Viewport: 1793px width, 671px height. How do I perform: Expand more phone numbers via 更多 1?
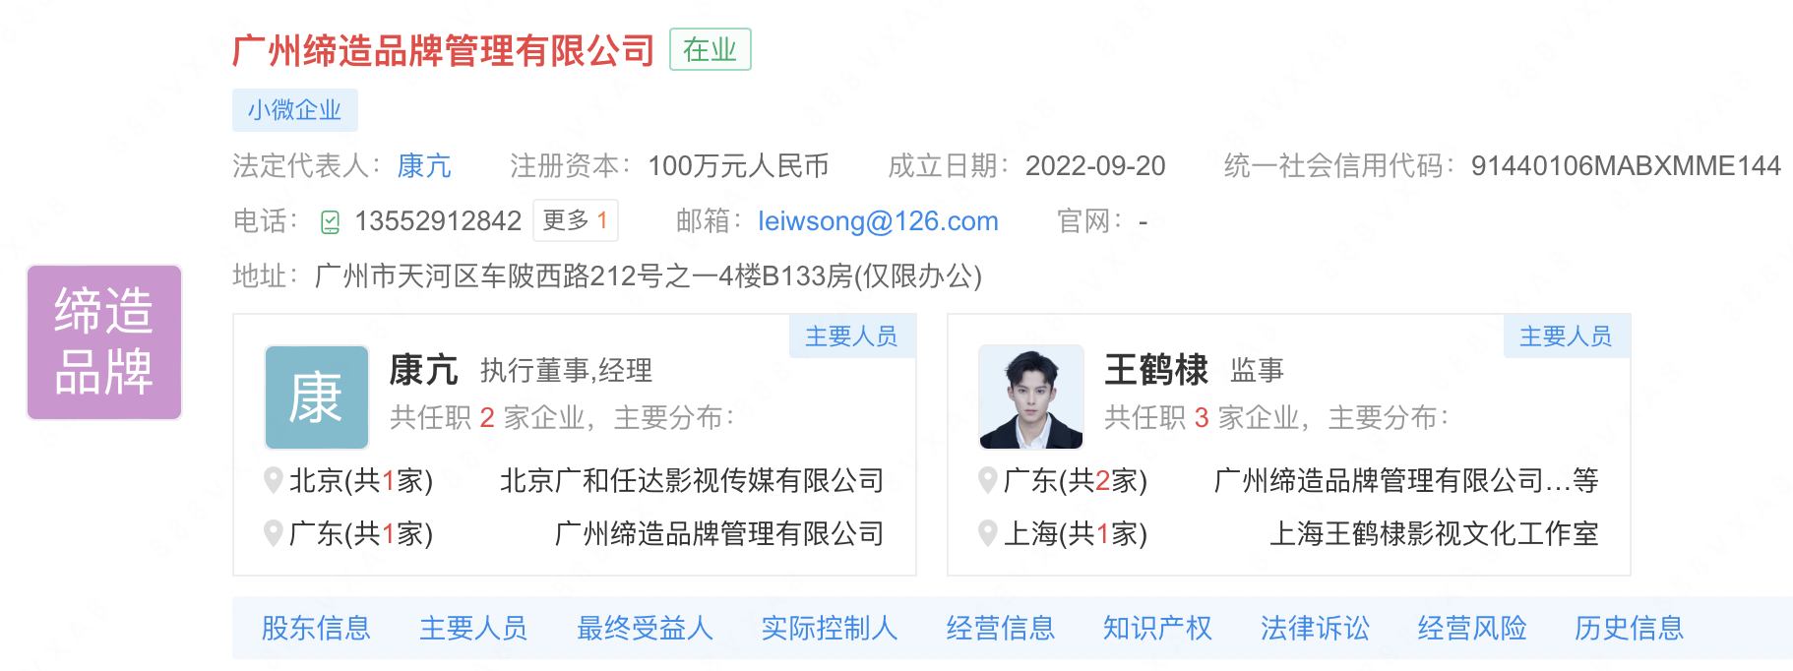tap(576, 220)
